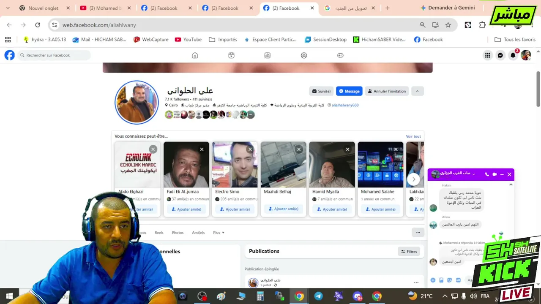This screenshot has height=304, width=541.
Task: Click the browser address bar URL
Action: [99, 25]
